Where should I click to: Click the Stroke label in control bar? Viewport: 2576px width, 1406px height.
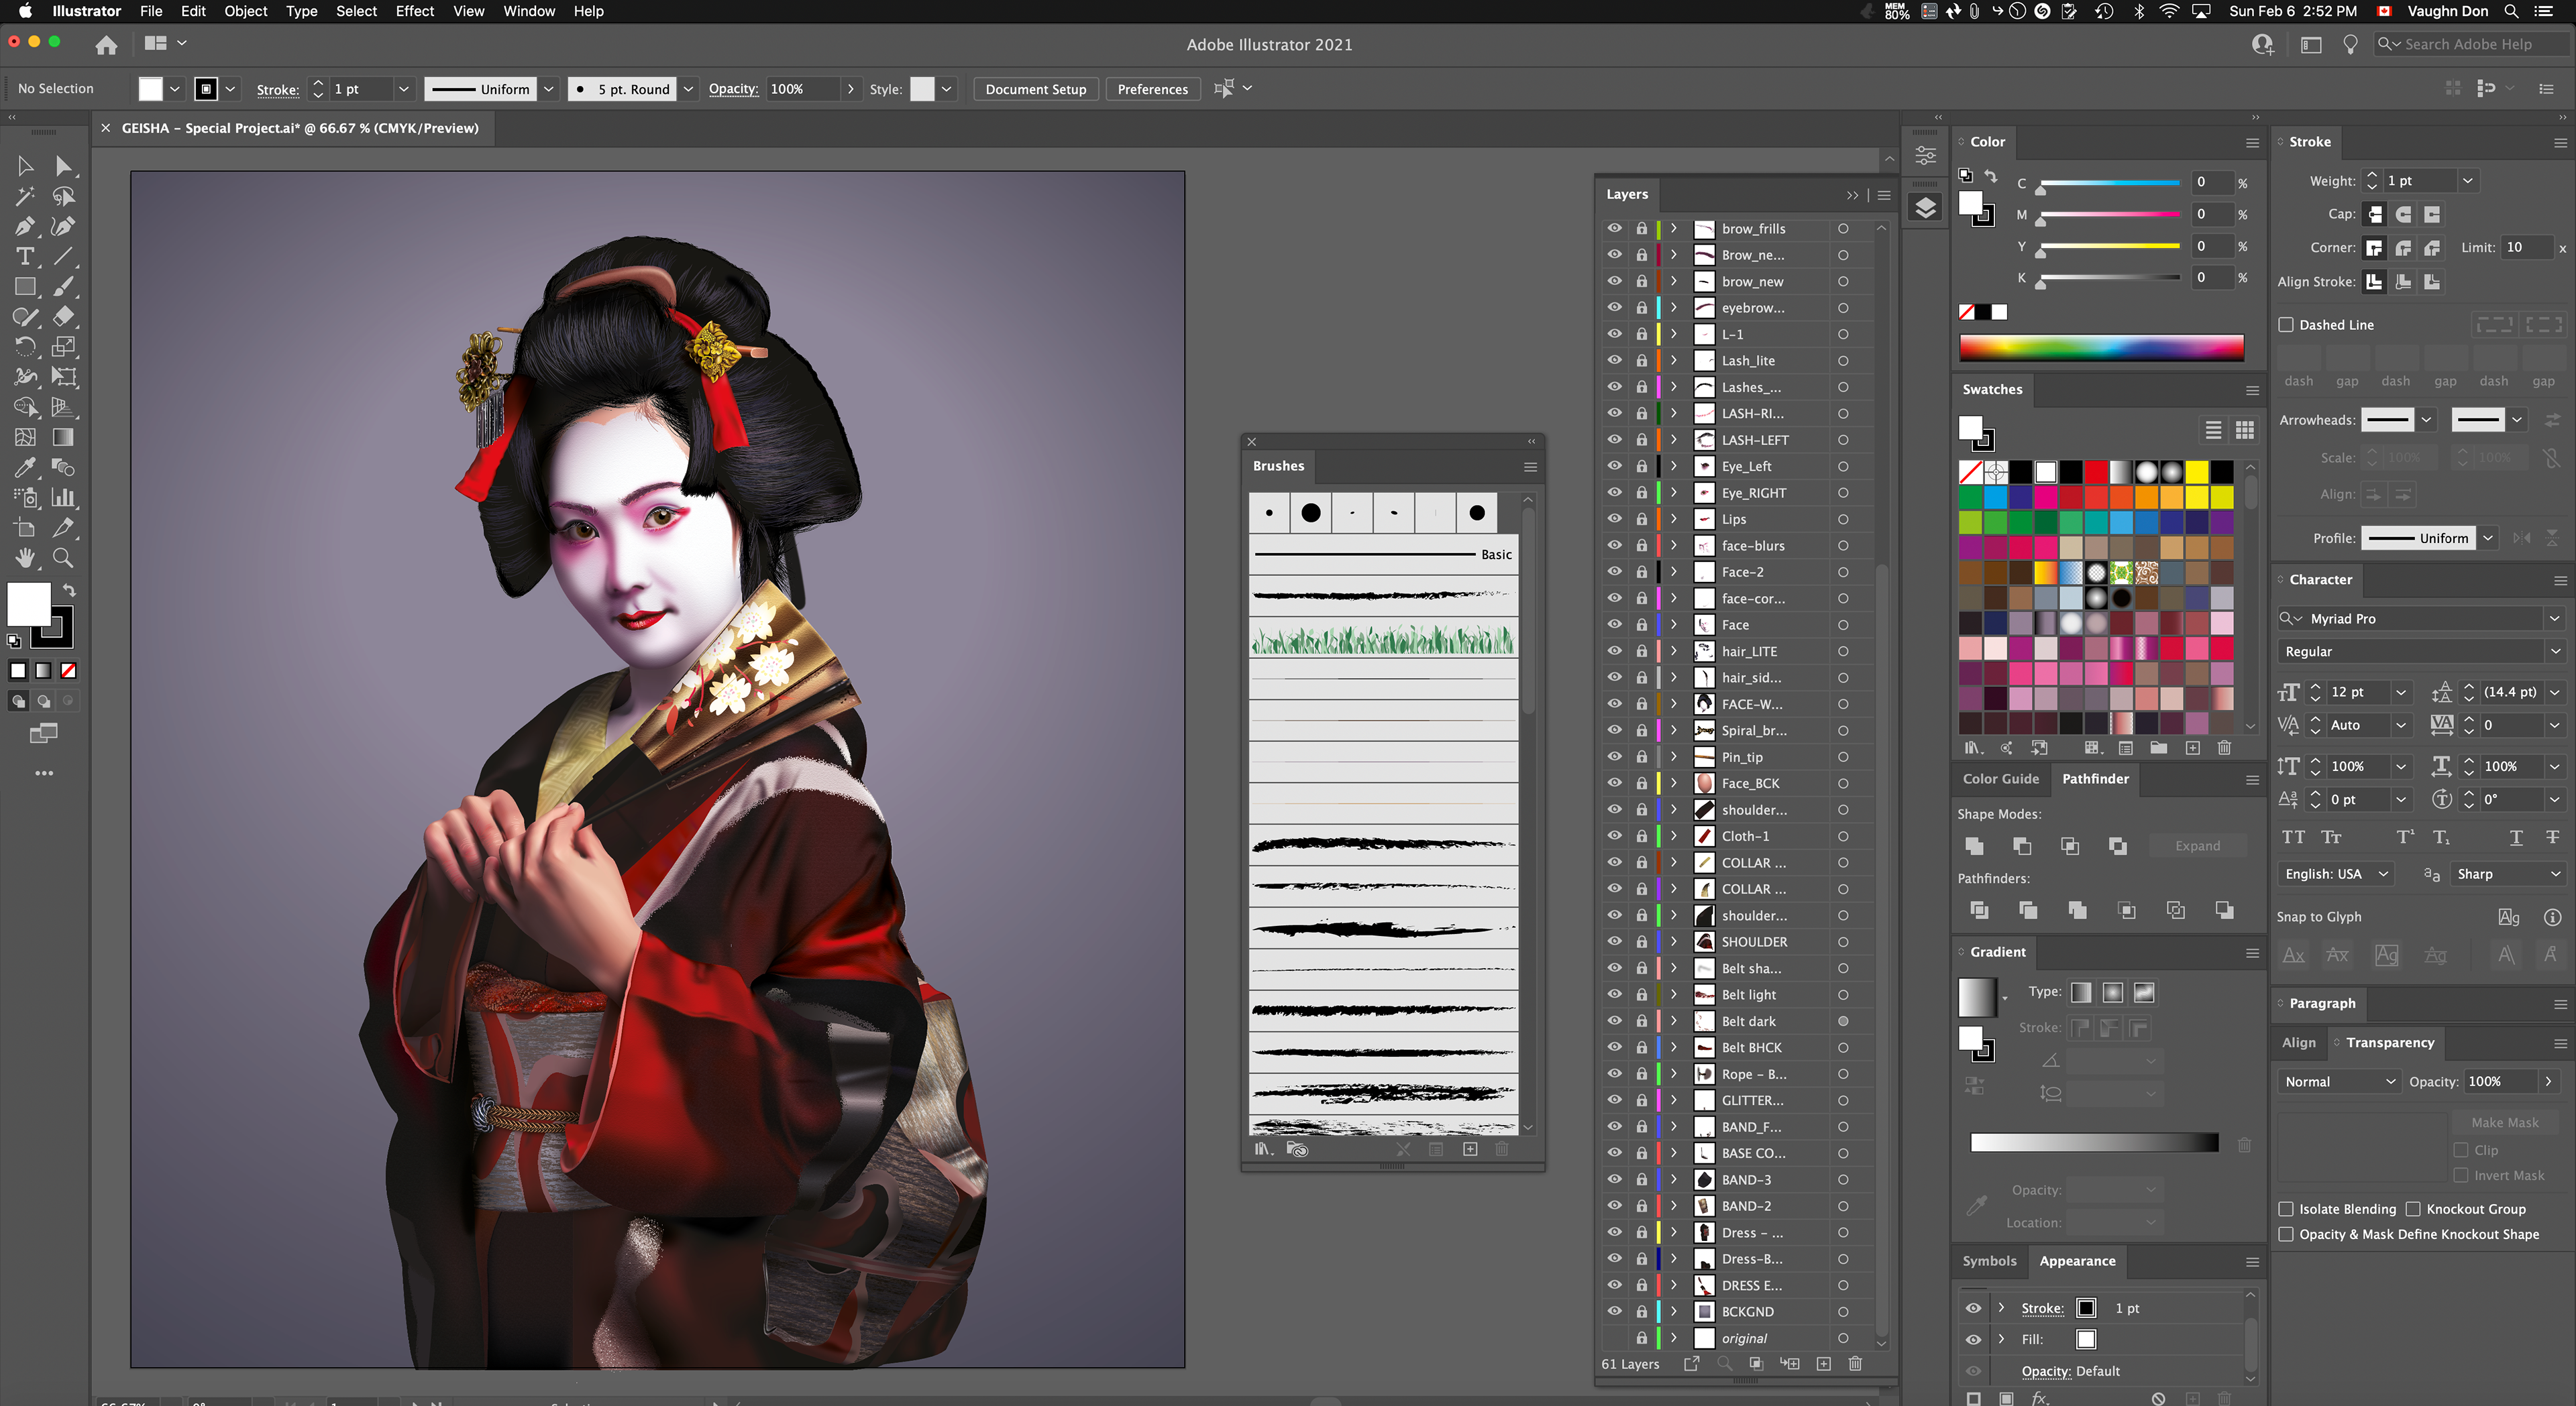point(277,89)
